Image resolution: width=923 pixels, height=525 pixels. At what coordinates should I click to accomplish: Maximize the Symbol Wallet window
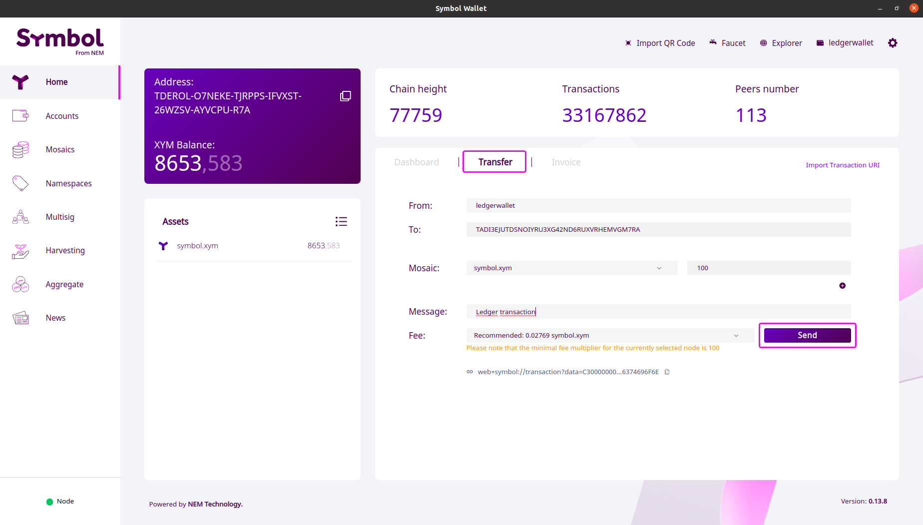pos(897,8)
